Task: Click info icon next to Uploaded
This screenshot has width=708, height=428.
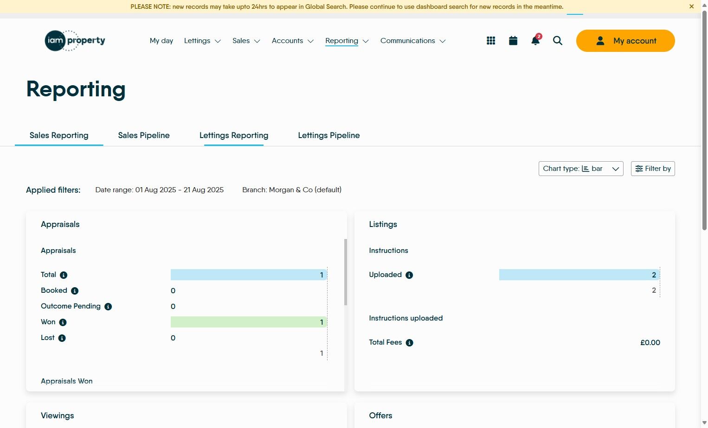Action: (409, 275)
